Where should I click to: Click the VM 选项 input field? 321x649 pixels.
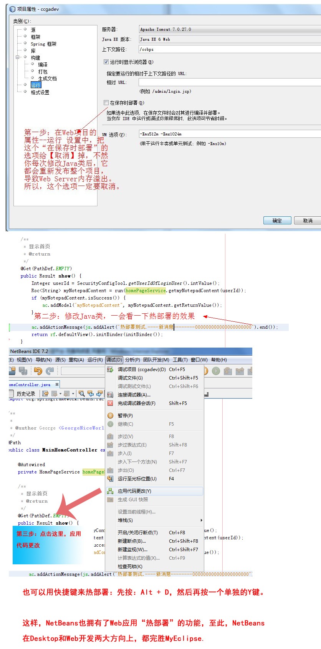230,134
